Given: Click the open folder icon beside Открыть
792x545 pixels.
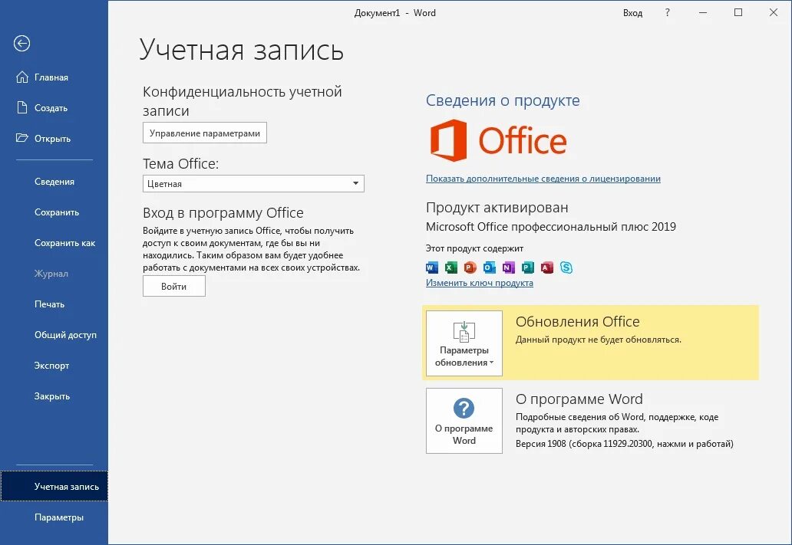Looking at the screenshot, I should click(x=21, y=138).
